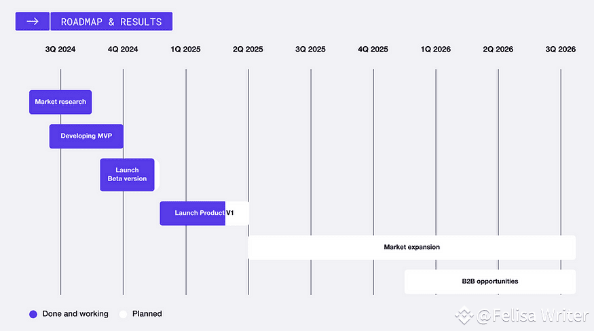Screen dimensions: 594x331
Task: Click the B2B opportunities bar
Action: point(489,281)
